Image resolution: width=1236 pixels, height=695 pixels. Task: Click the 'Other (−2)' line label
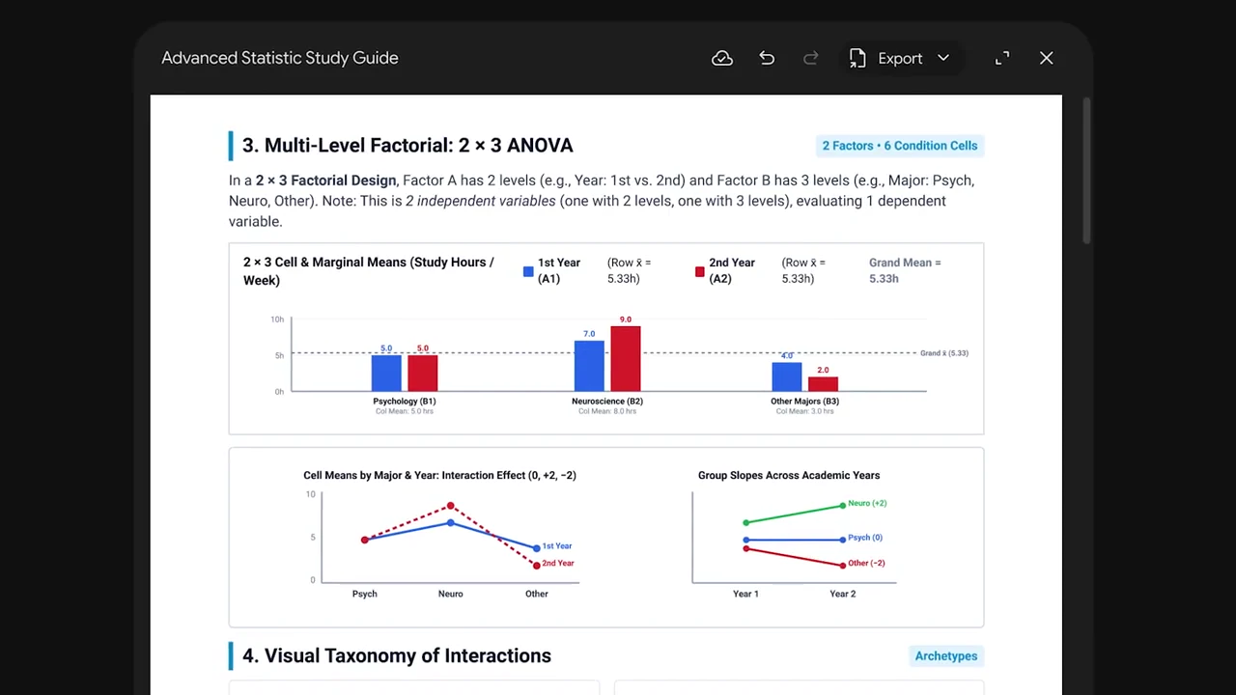(x=866, y=563)
